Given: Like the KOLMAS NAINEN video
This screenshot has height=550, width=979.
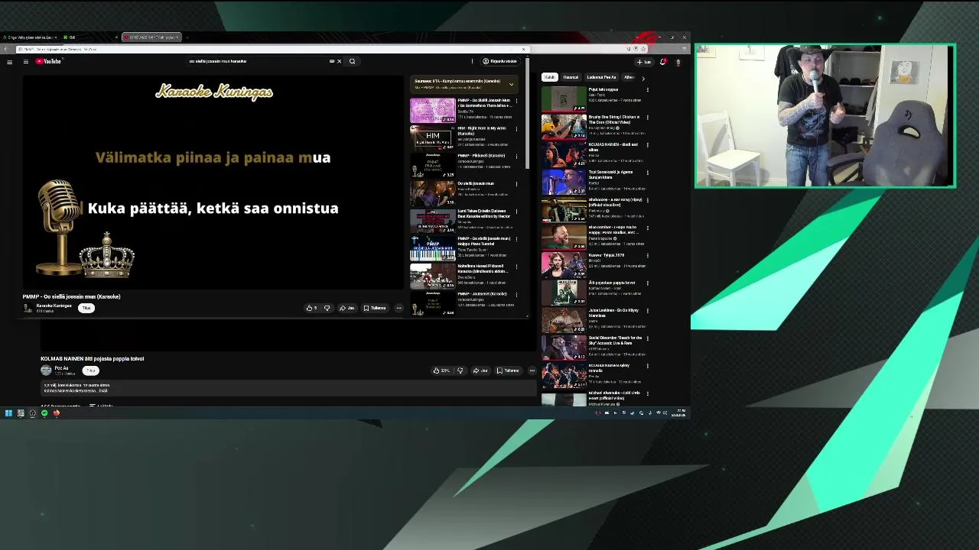Looking at the screenshot, I should 441,370.
